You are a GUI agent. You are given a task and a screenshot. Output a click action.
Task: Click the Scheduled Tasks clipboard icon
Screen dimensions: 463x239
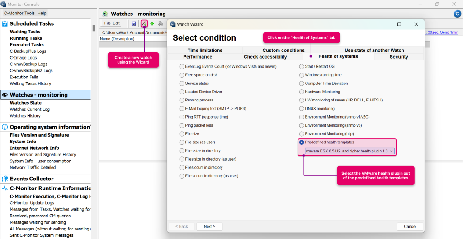[x=5, y=23]
